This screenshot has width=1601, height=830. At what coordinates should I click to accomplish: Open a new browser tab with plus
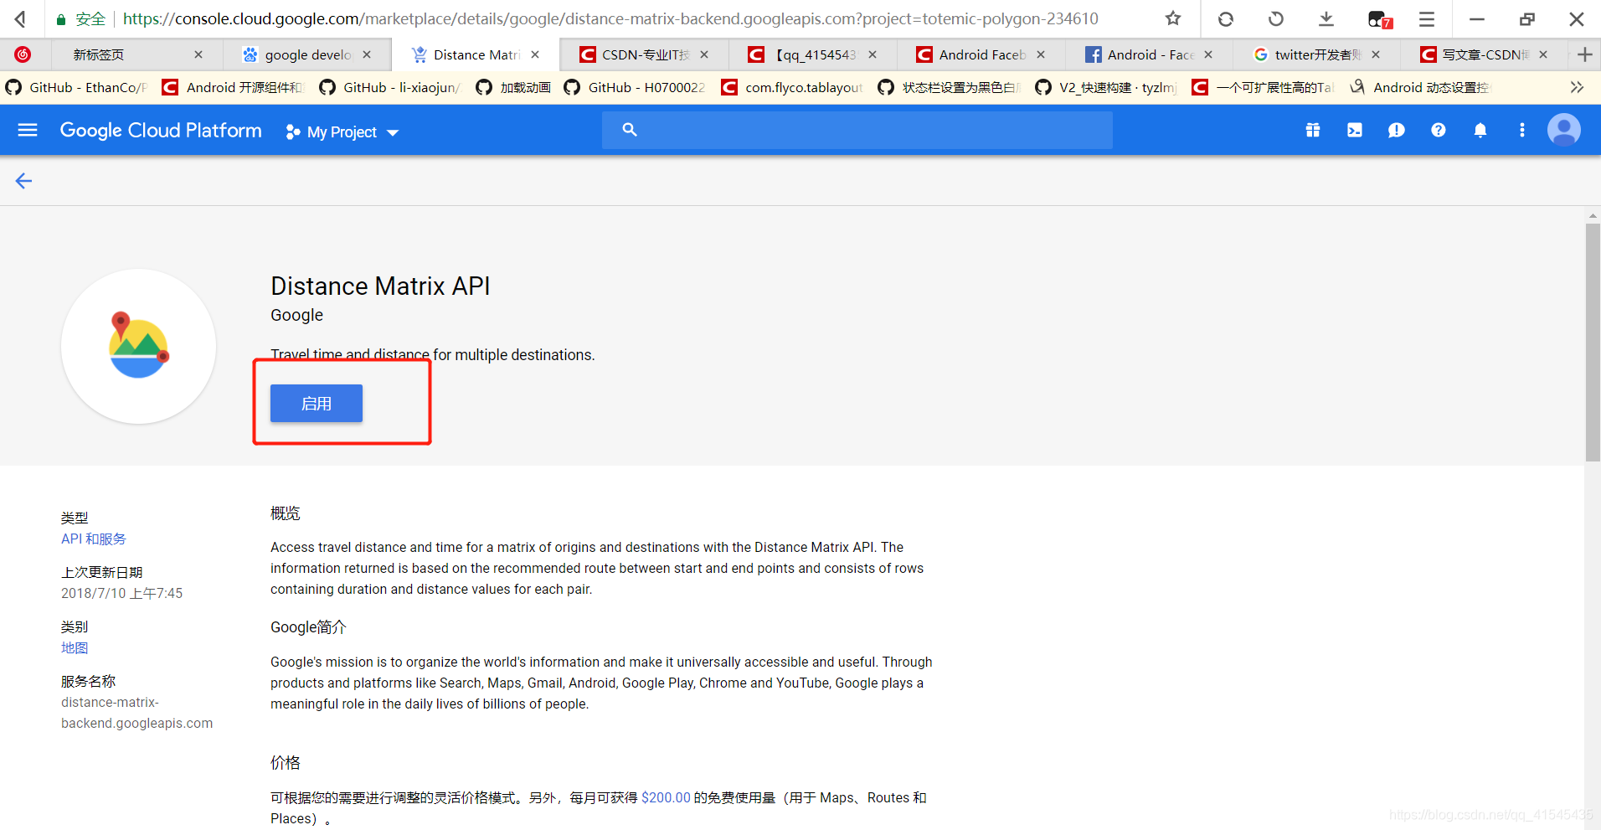pyautogui.click(x=1584, y=54)
